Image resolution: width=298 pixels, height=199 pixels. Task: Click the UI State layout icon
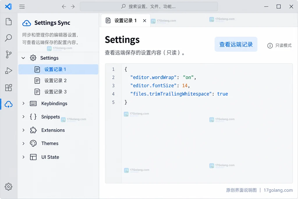click(x=33, y=157)
